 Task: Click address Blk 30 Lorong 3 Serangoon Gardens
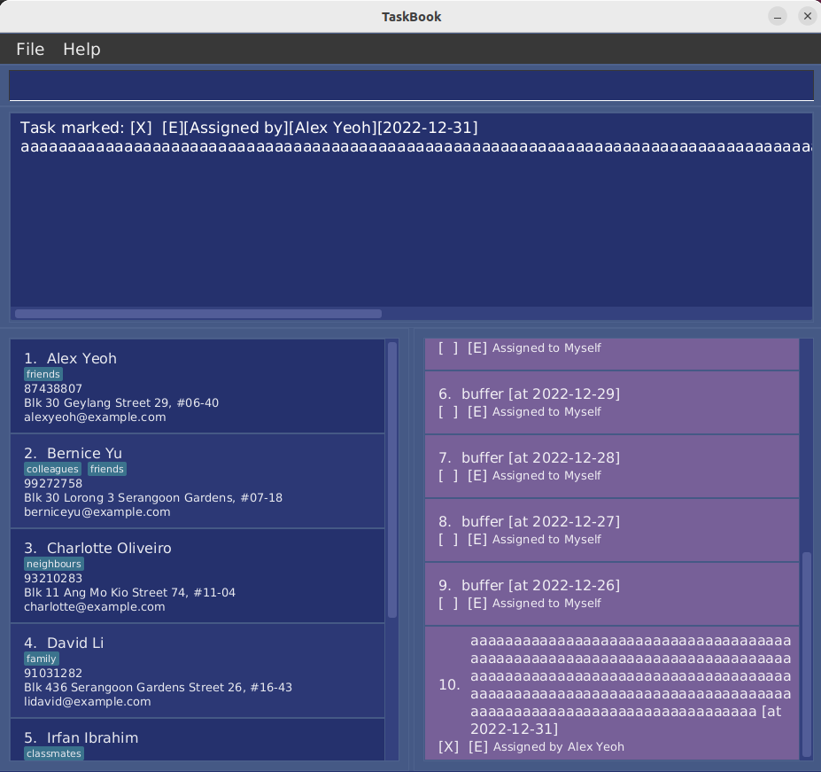point(153,498)
